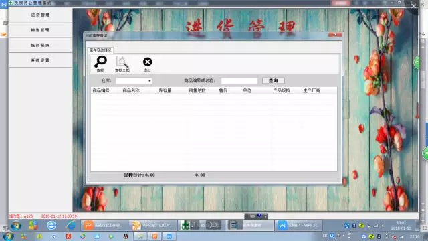This screenshot has width=428, height=241.
Task: Click the 查询 button
Action: (x=274, y=80)
